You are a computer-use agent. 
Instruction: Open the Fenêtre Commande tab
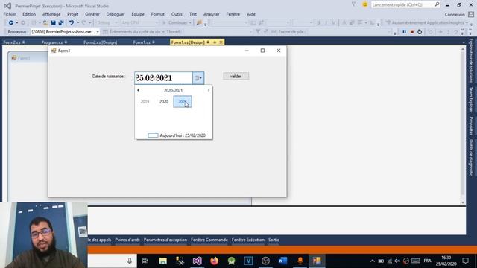[209, 240]
